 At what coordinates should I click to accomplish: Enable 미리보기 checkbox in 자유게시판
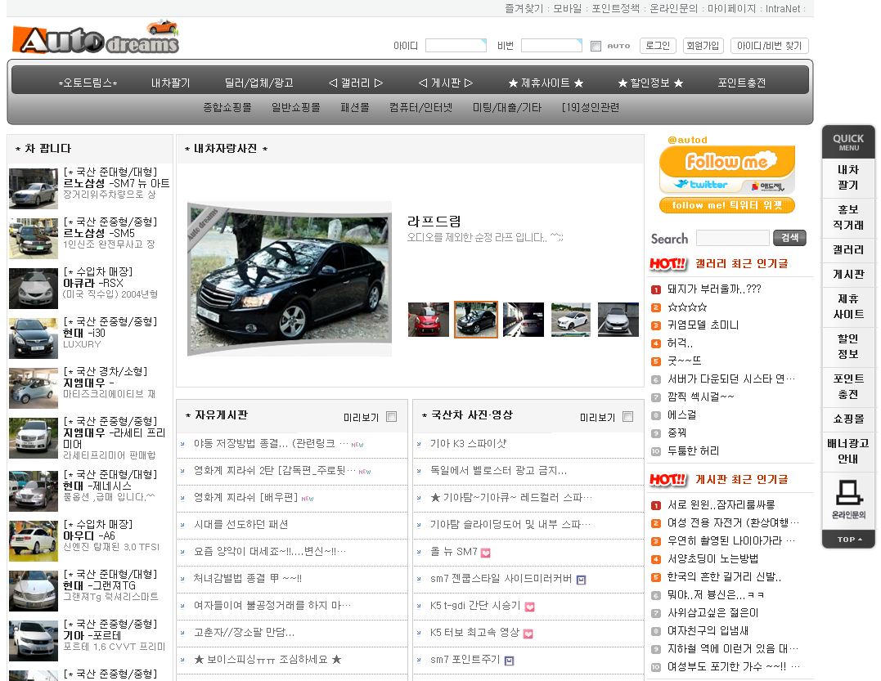pos(391,417)
